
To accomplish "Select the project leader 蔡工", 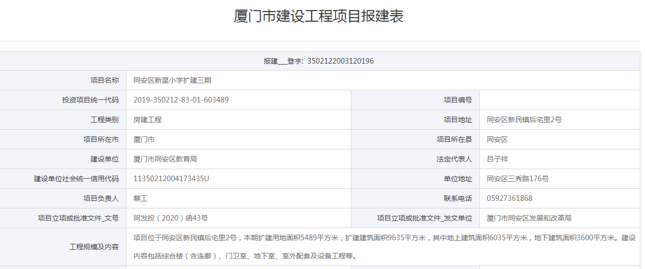I will pyautogui.click(x=141, y=198).
